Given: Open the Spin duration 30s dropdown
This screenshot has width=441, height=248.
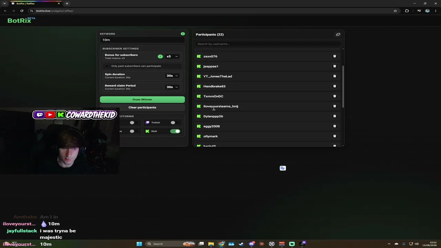Looking at the screenshot, I should [x=172, y=76].
